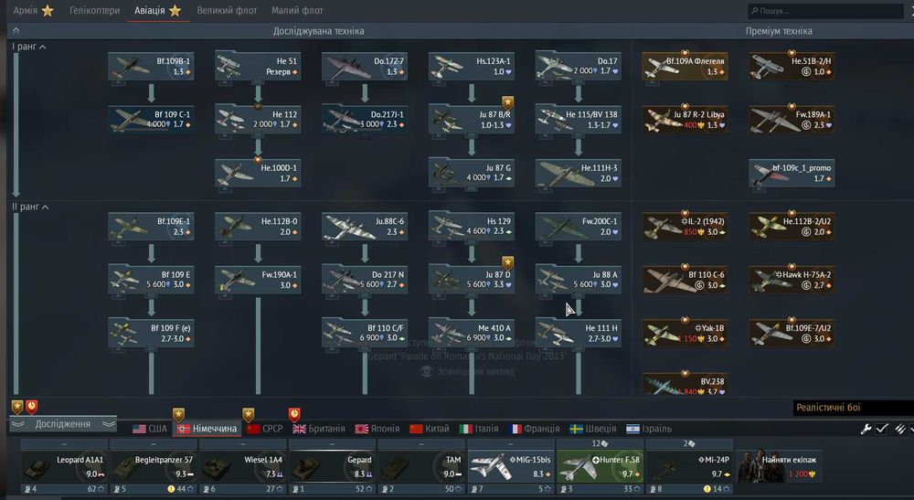This screenshot has height=500, width=914.
Task: Choose the Японія nation tab
Action: (x=377, y=429)
